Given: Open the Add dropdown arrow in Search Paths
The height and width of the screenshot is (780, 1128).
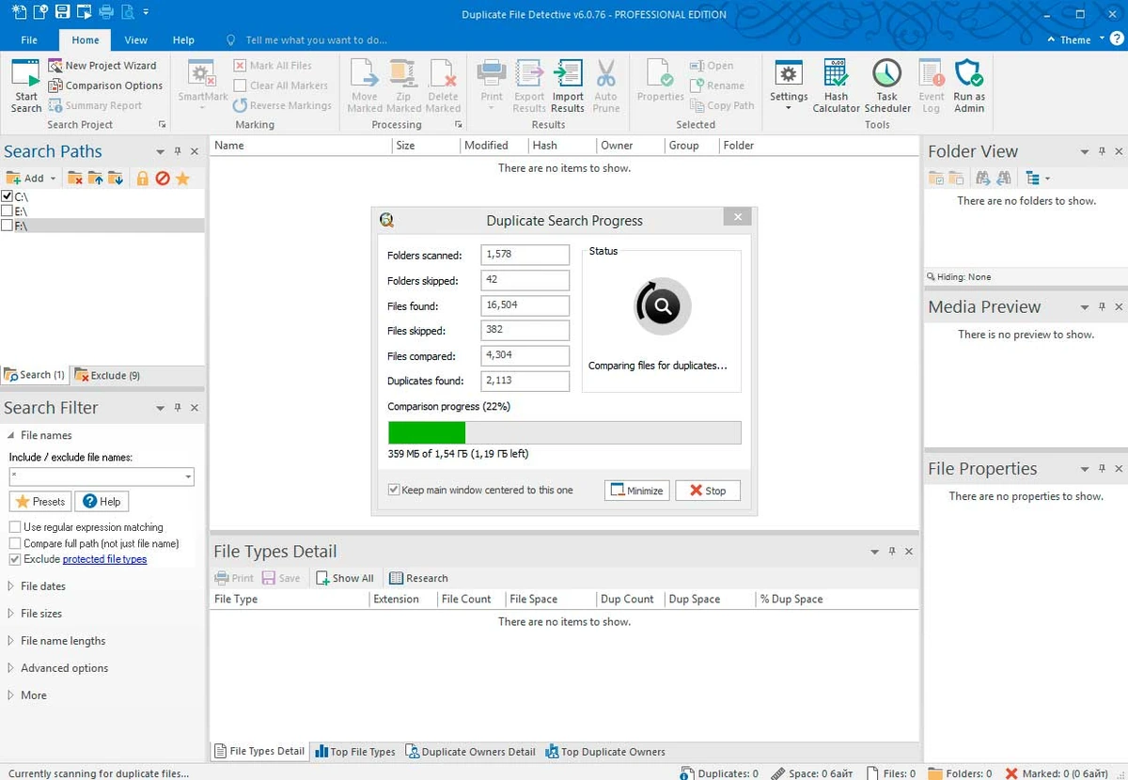Looking at the screenshot, I should [53, 179].
